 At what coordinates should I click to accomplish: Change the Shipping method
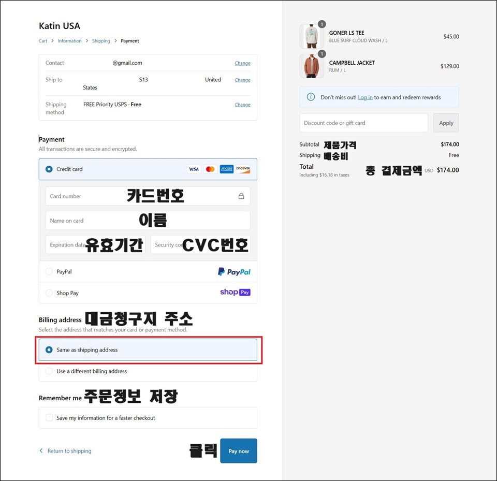click(242, 105)
